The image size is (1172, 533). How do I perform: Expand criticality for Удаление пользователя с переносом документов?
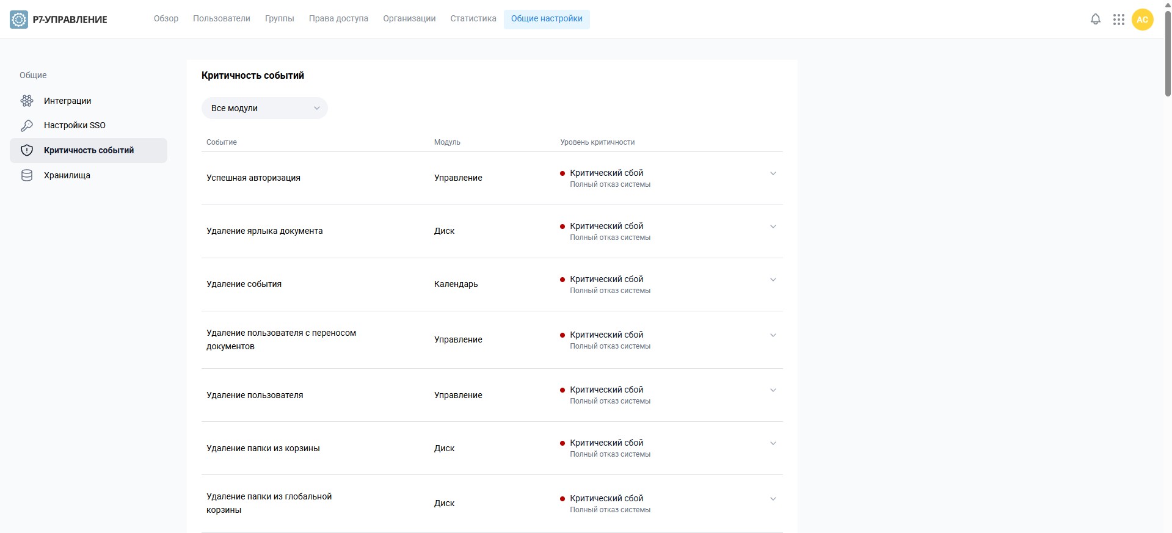(773, 335)
